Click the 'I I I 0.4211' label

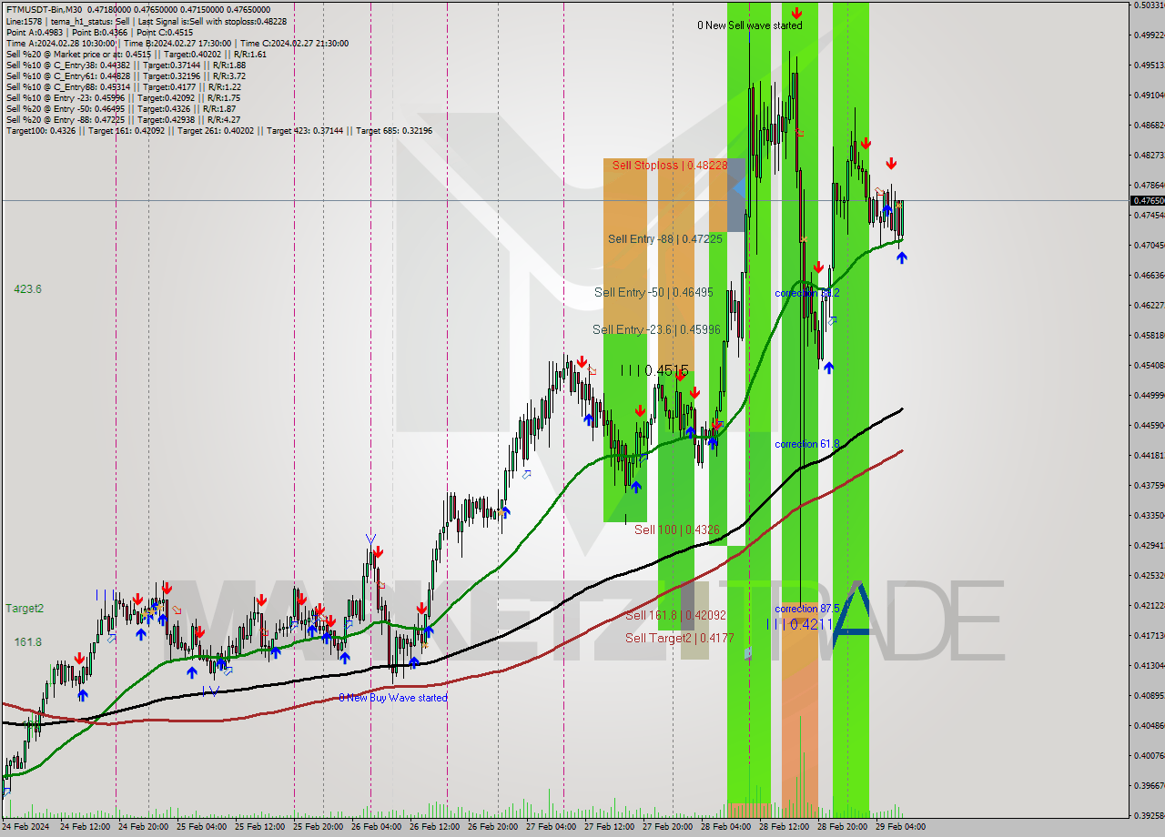(800, 624)
